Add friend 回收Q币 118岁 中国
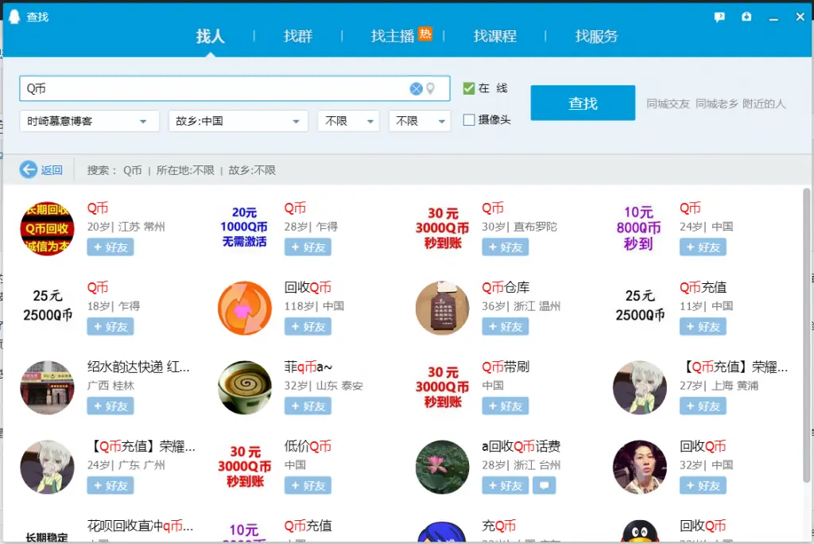This screenshot has height=544, width=814. pyautogui.click(x=308, y=327)
